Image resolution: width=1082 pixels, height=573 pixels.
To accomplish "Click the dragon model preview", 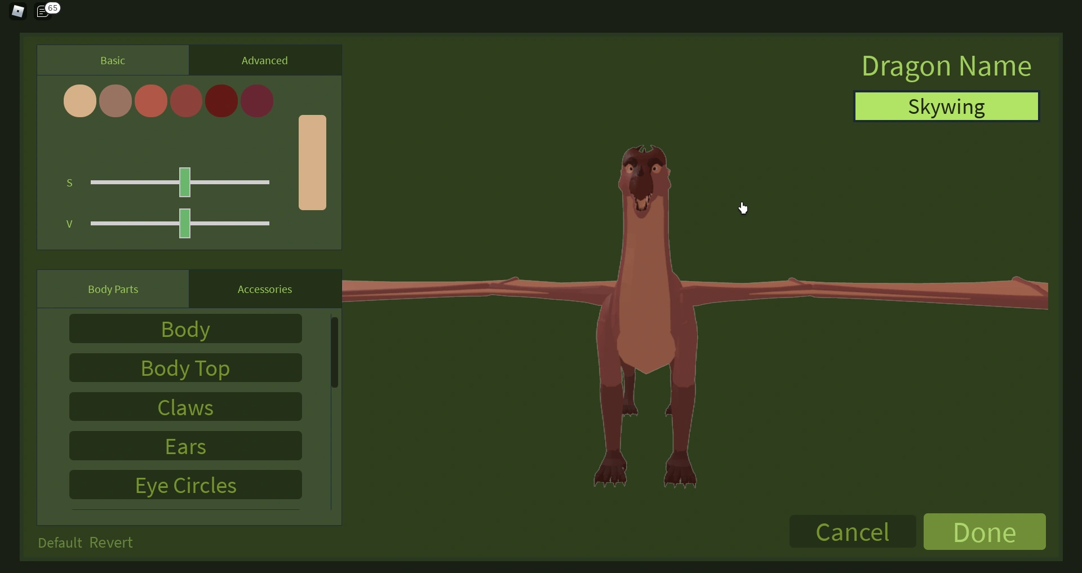I will 647,316.
